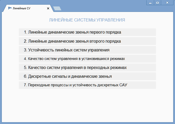Viewport: 175px width, 124px height.
Task: Close the application window
Action: click(167, 3)
